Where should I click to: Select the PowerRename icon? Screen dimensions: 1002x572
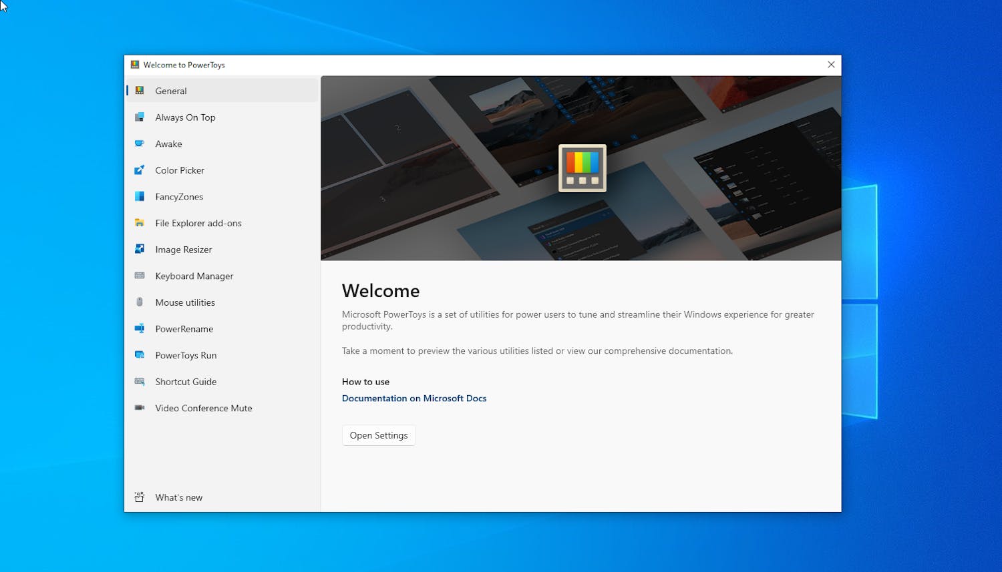140,328
